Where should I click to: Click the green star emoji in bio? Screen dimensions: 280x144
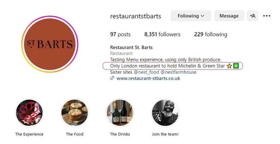(x=236, y=66)
